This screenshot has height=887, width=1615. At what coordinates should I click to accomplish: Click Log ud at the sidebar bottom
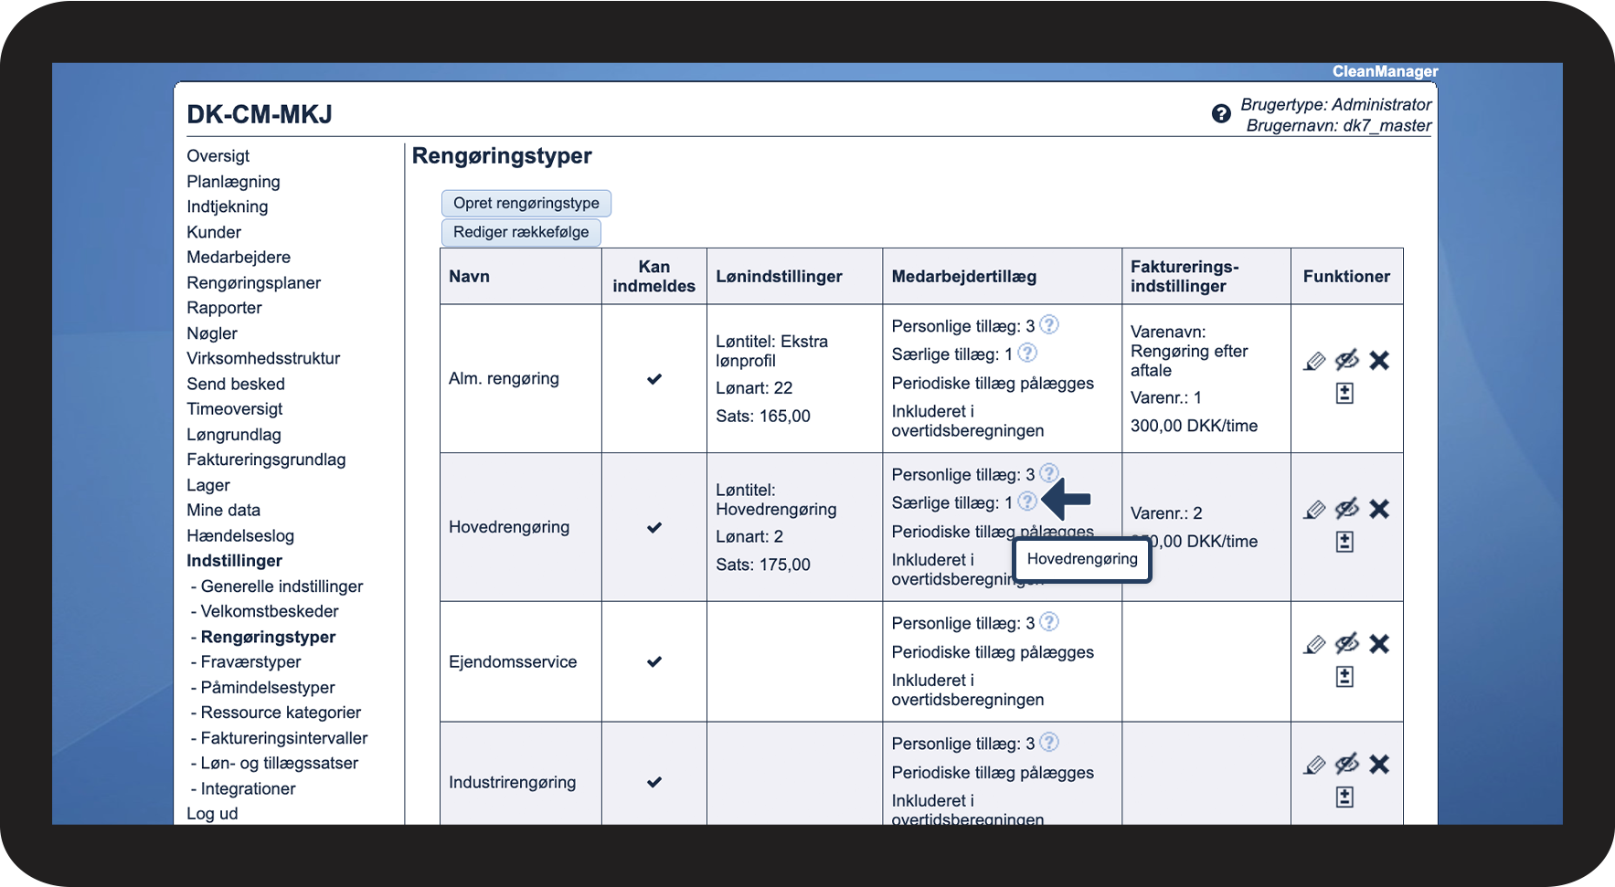pyautogui.click(x=212, y=814)
